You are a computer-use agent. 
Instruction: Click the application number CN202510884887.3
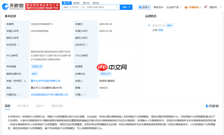pyautogui.click(x=42, y=24)
